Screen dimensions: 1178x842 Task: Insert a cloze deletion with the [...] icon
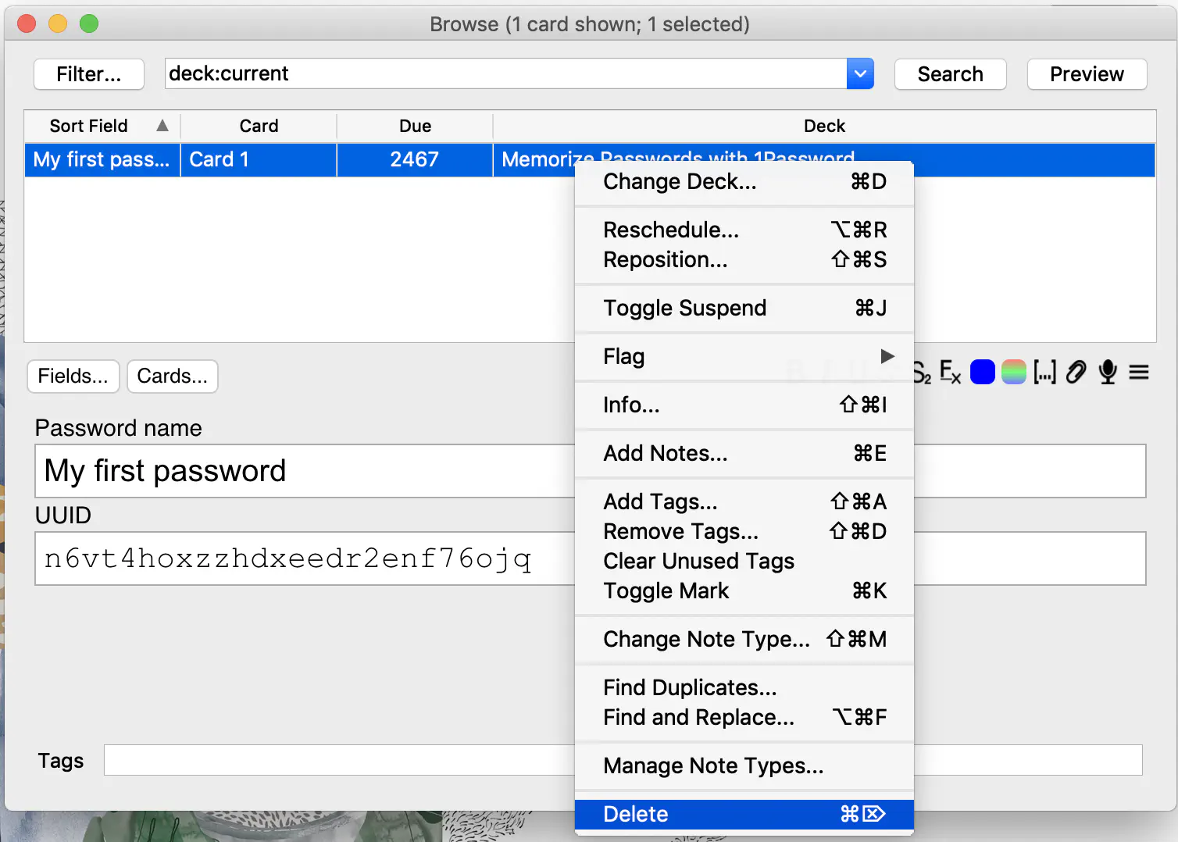(1044, 372)
